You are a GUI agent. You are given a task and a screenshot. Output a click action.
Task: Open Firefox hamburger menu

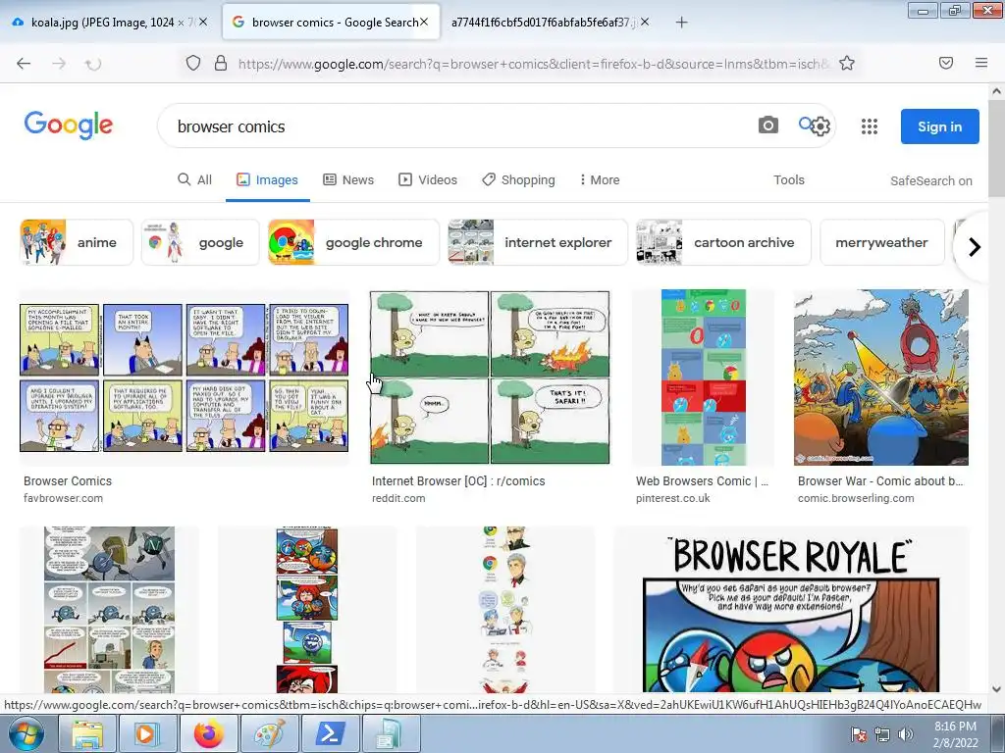(981, 63)
